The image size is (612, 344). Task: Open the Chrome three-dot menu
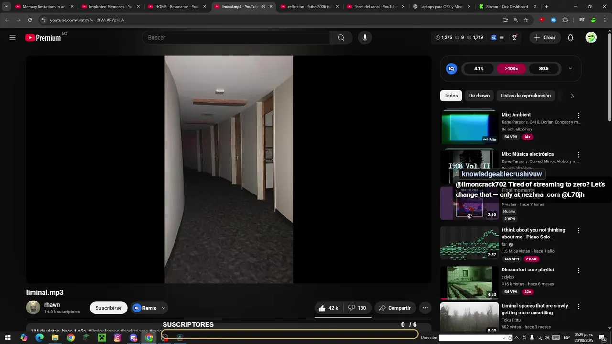point(604,20)
